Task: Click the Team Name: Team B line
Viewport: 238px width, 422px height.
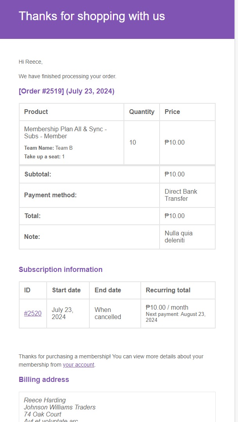Action: point(48,148)
